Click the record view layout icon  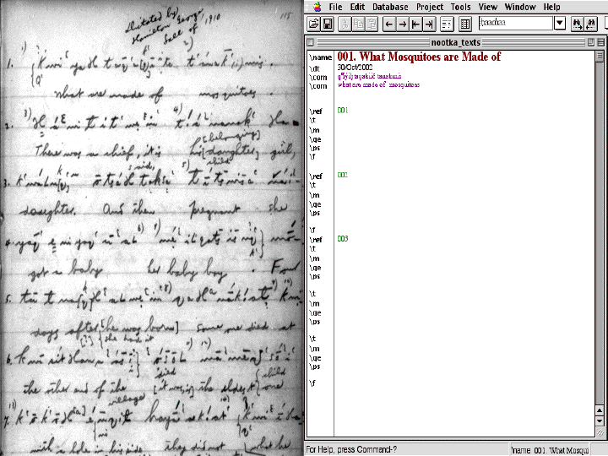pyautogui.click(x=447, y=24)
